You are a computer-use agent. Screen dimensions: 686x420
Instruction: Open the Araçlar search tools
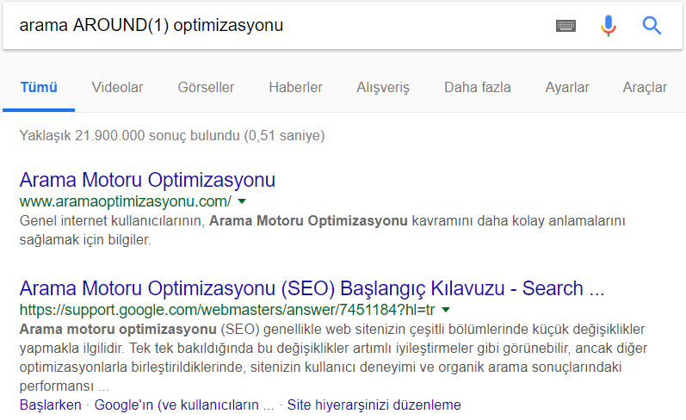[645, 88]
